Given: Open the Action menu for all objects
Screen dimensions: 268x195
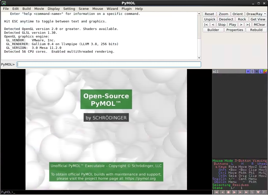Looking at the screenshot, I should tap(249, 72).
